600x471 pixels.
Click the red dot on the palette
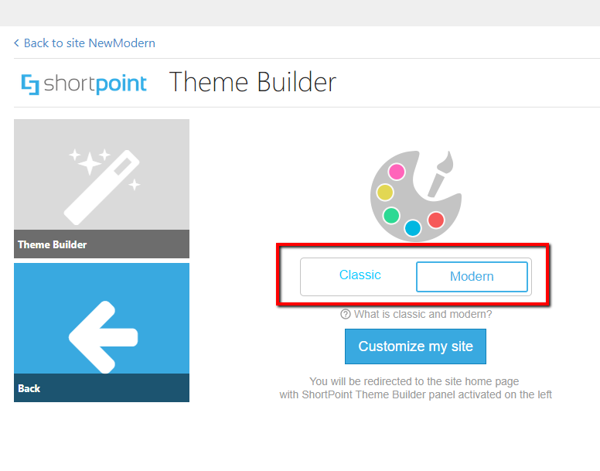436,220
